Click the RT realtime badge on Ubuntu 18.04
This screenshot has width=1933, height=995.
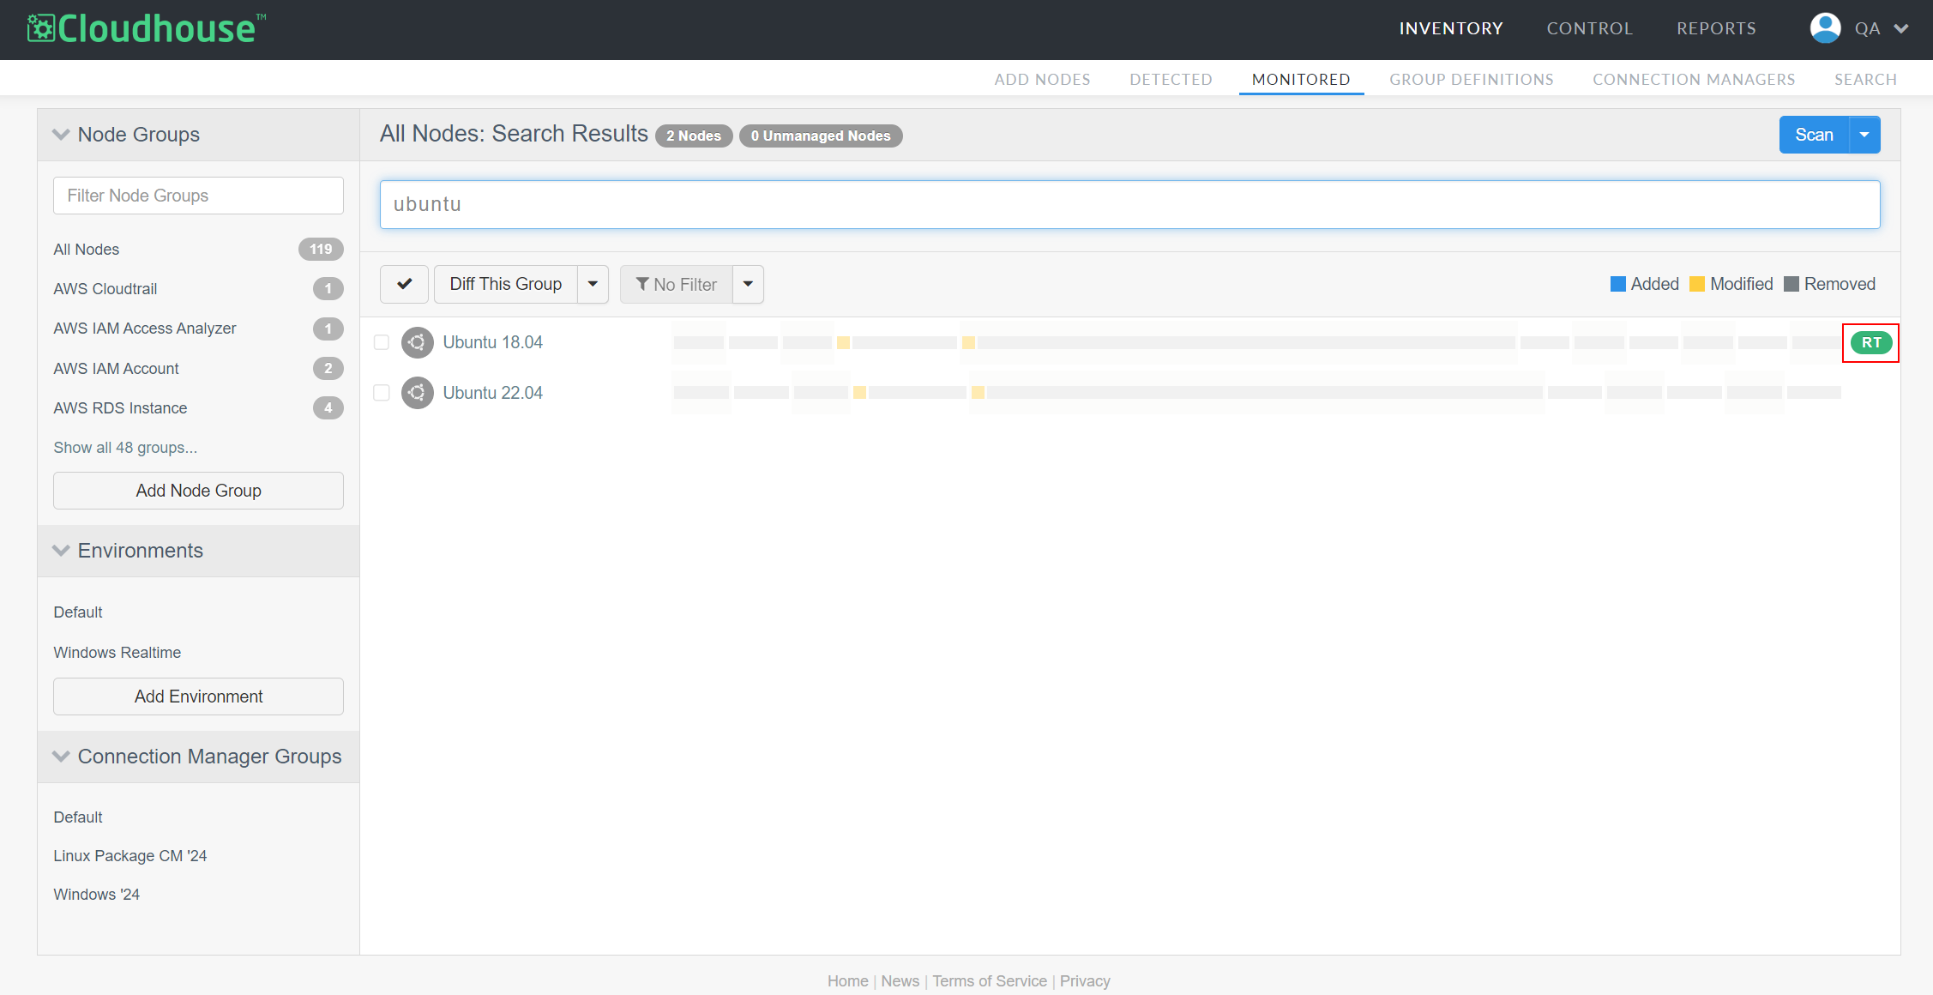pos(1871,342)
